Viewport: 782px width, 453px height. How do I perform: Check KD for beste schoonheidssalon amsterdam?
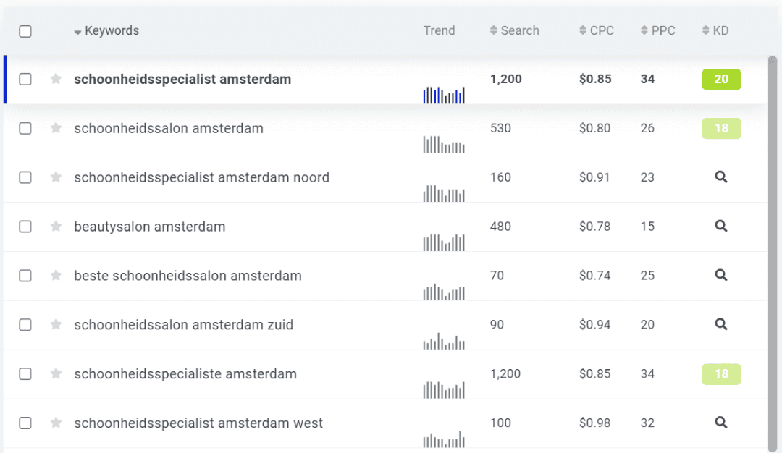721,275
